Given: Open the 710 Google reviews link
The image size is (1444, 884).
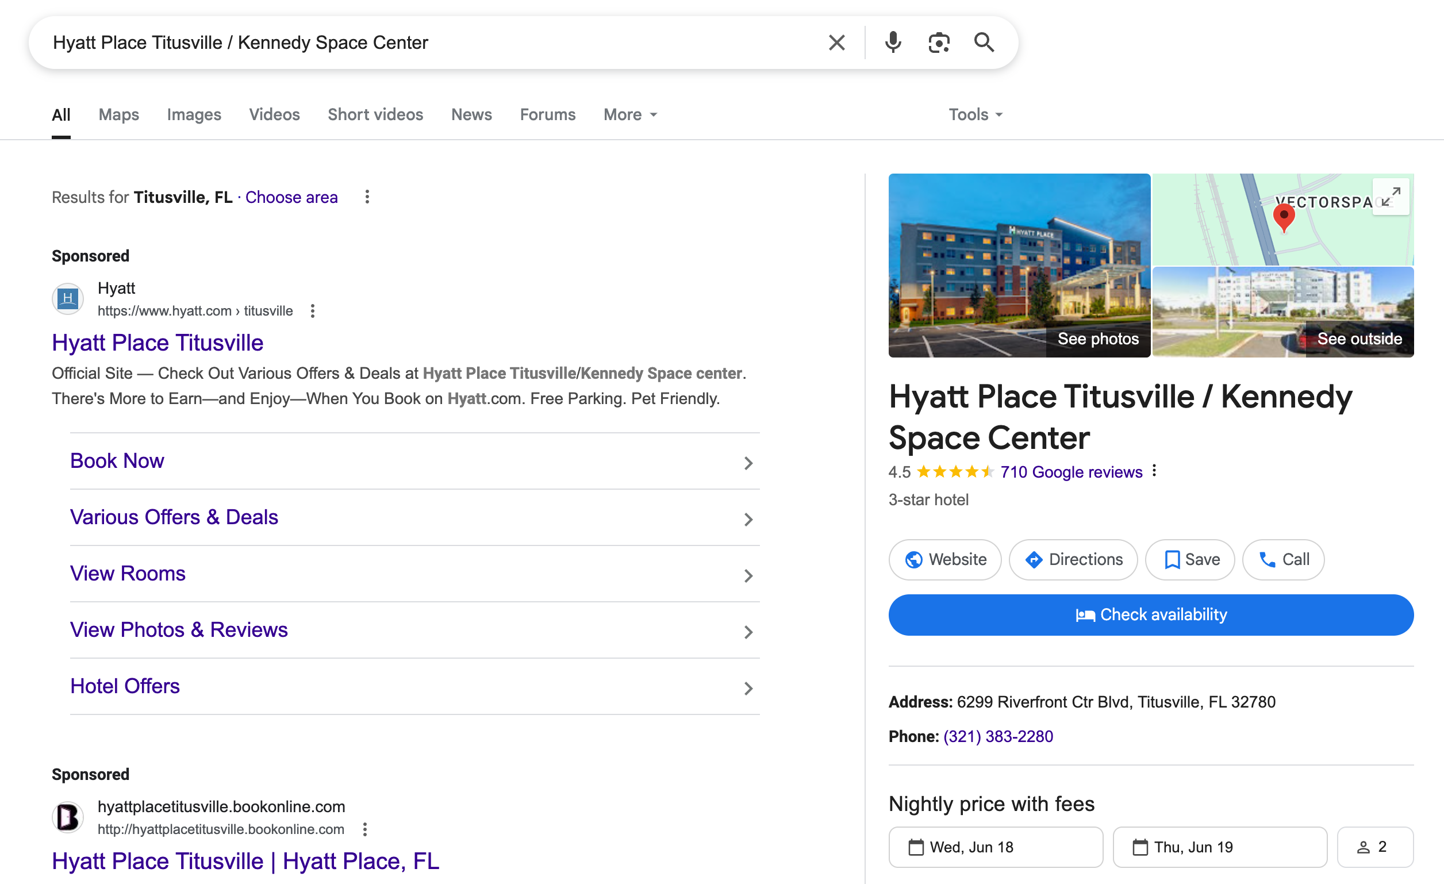Looking at the screenshot, I should click(1072, 471).
